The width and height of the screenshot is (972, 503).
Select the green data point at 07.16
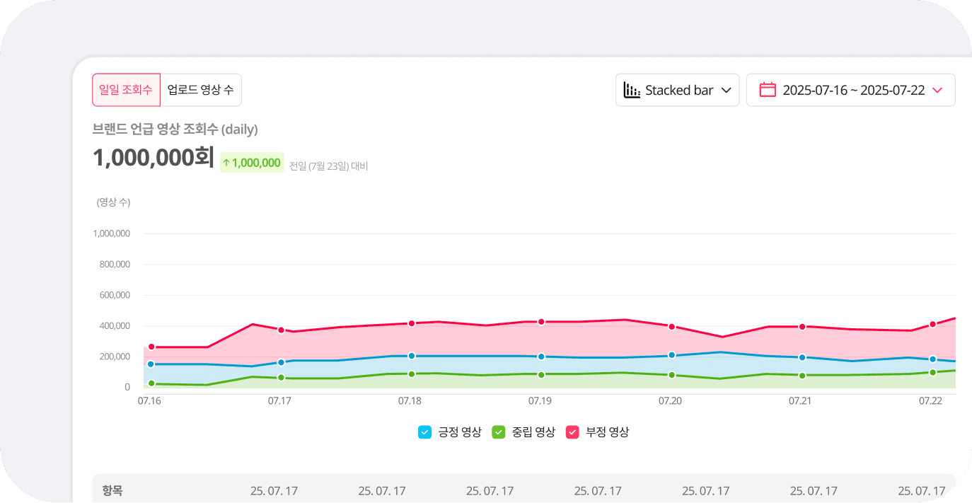(151, 383)
